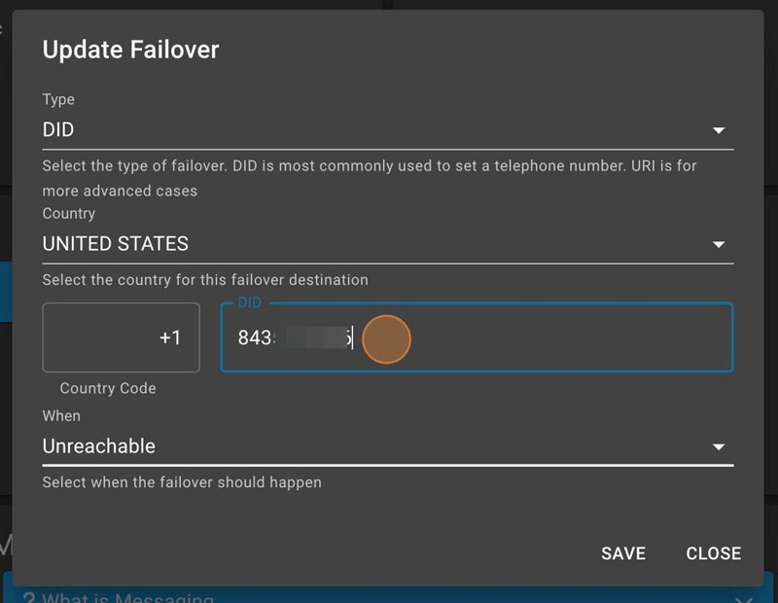
Task: Click the question mark icon beside What is Messaging
Action: (29, 596)
